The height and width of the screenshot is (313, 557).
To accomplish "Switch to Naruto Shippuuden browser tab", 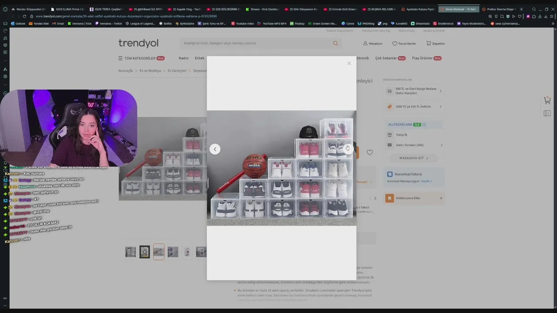I will coord(28,9).
